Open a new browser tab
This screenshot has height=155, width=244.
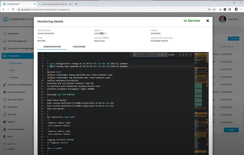(x=76, y=4)
